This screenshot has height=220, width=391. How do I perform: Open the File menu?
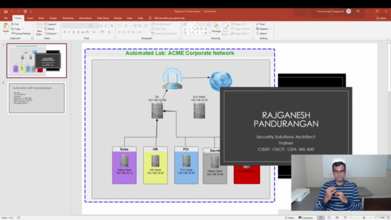[5, 18]
